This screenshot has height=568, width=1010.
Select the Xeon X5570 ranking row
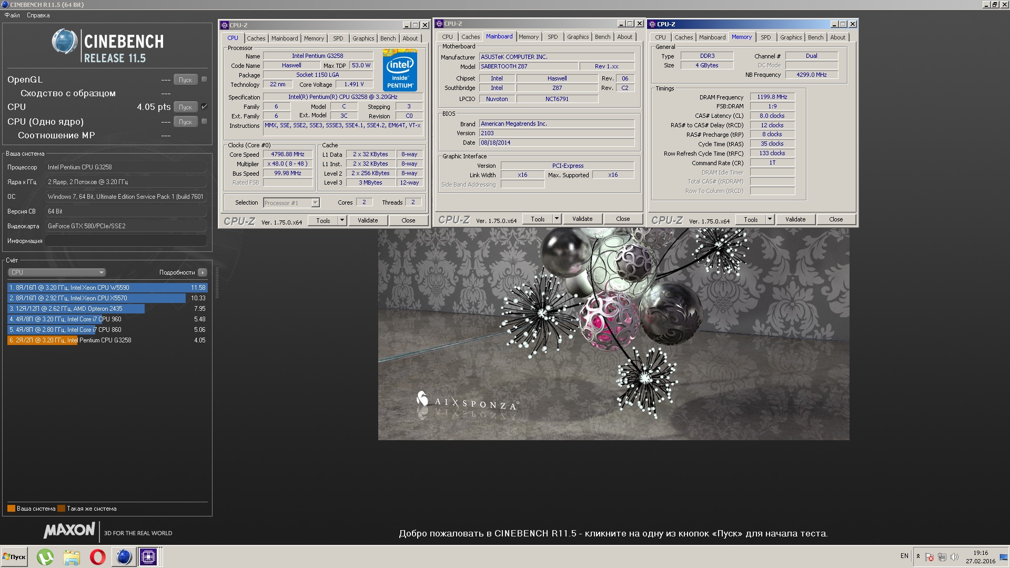[x=107, y=298]
